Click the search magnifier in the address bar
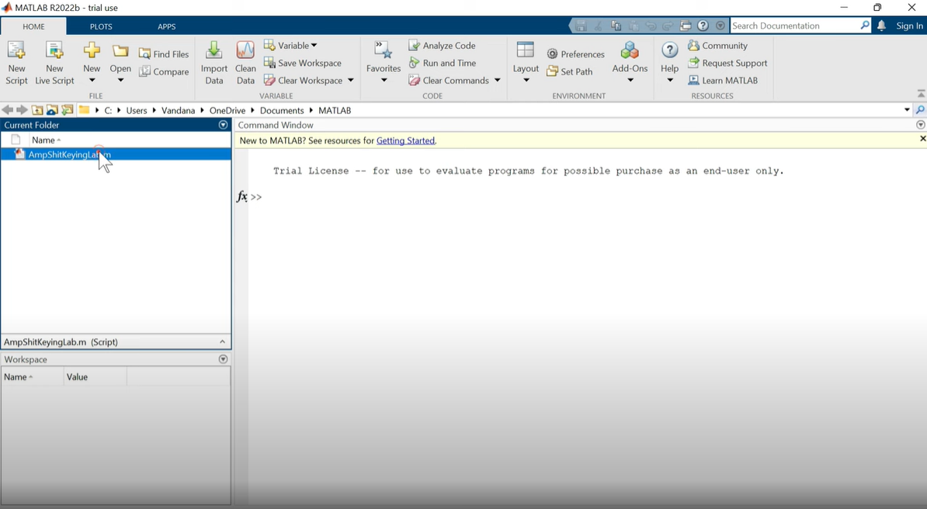Viewport: 927px width, 509px height. (x=920, y=110)
